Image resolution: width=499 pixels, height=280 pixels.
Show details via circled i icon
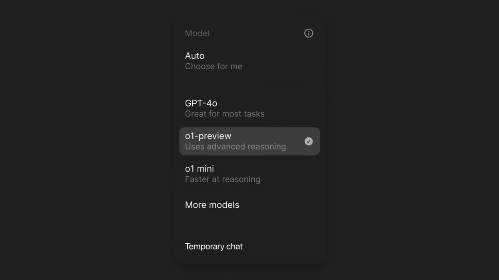tap(309, 33)
